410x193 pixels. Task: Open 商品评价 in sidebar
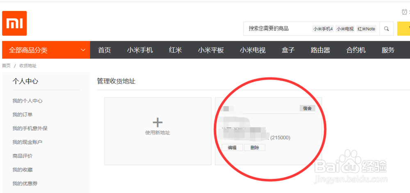tap(23, 156)
